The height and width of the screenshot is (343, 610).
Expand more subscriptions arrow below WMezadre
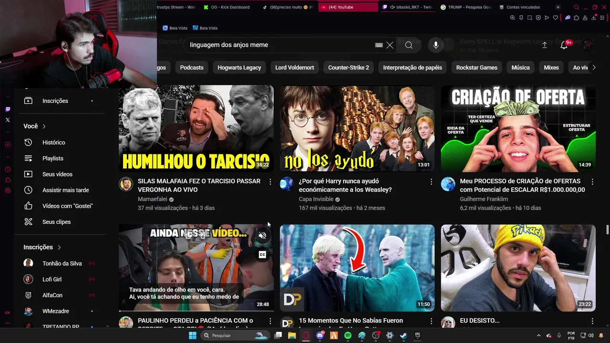coord(107,326)
